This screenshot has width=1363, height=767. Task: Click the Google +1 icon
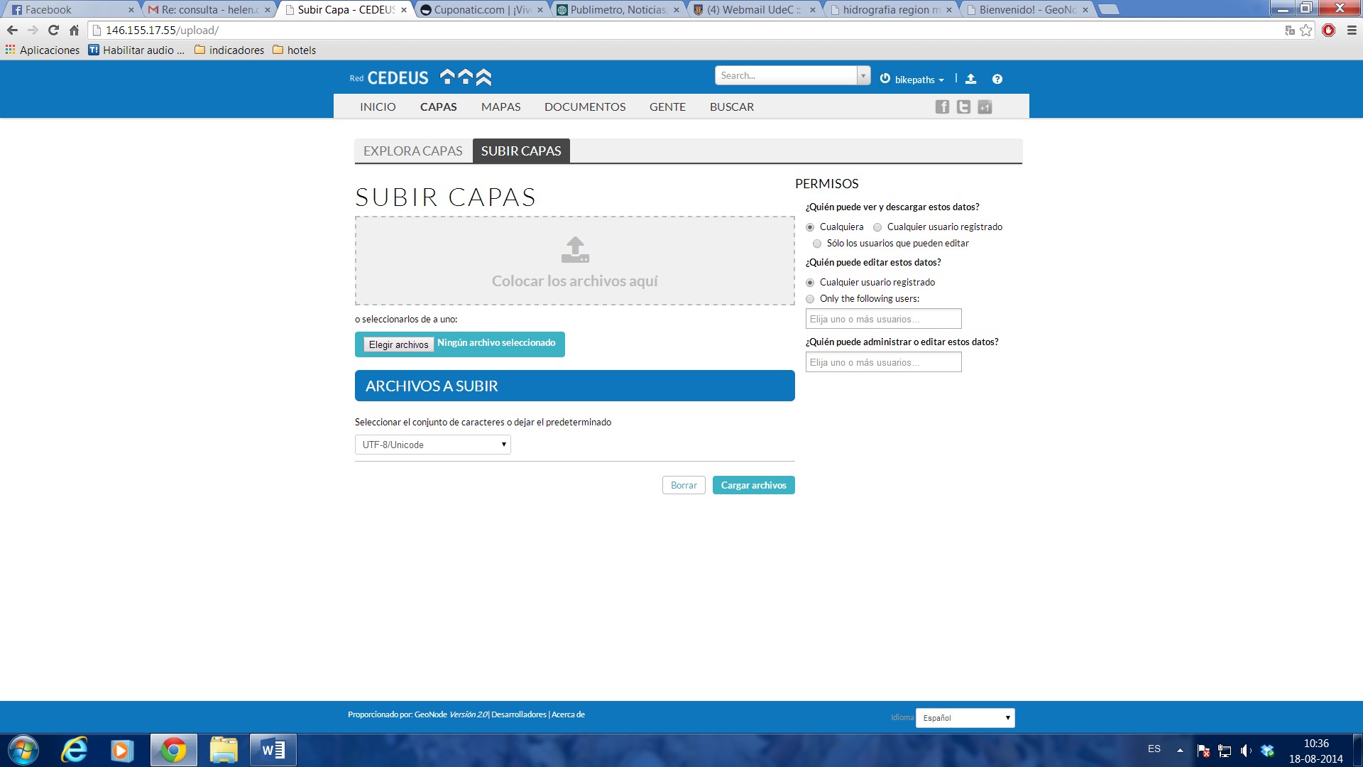pos(985,107)
